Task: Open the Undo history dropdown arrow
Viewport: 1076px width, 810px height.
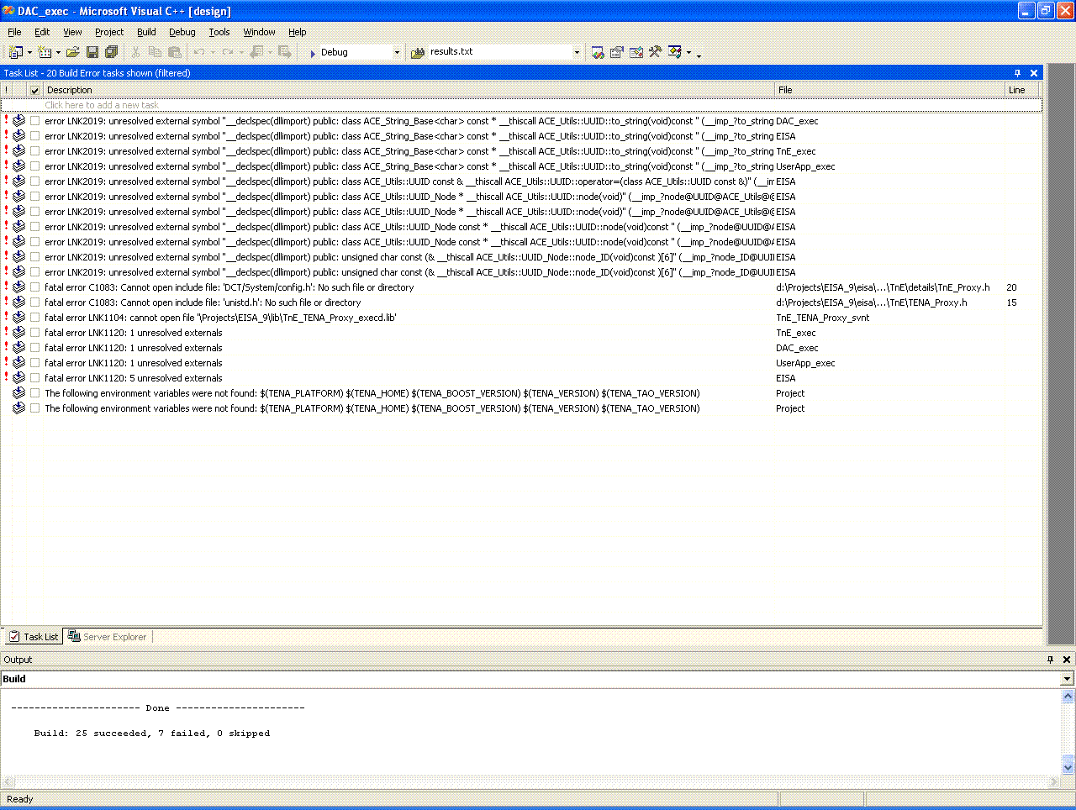Action: point(213,52)
